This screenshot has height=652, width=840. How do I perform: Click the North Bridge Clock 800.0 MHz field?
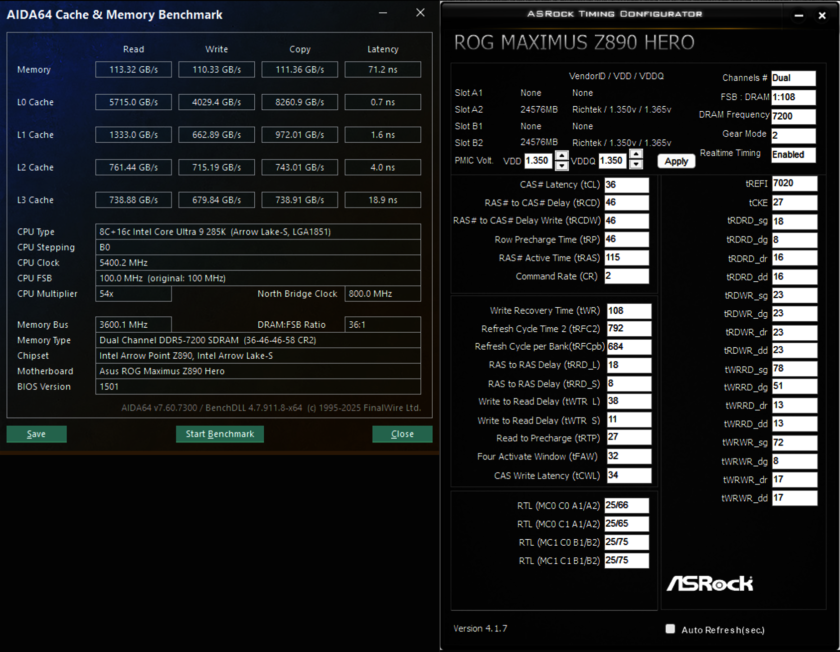coord(383,294)
